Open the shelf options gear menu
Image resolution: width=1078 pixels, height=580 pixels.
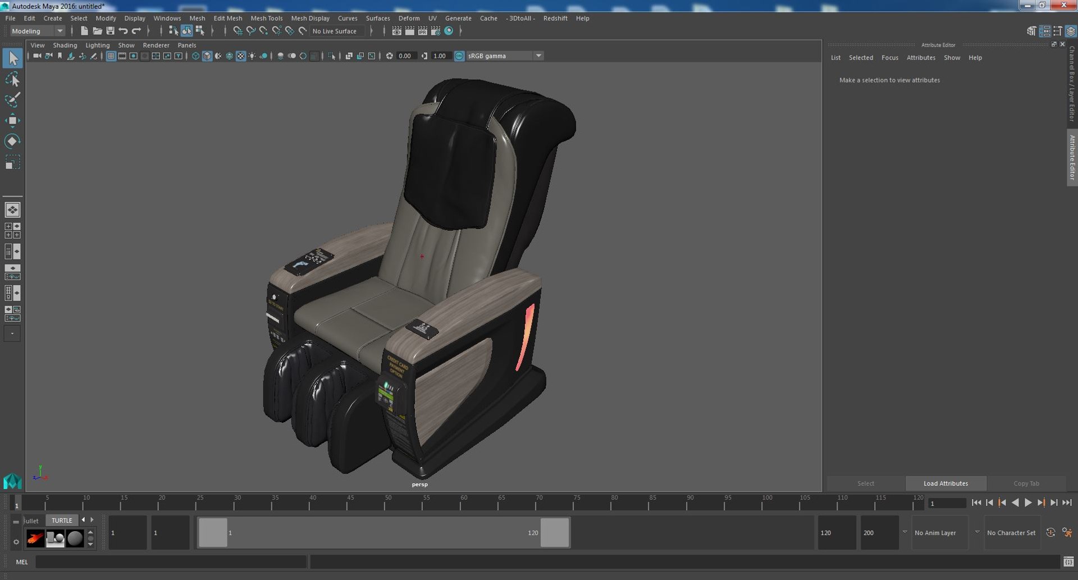point(16,542)
